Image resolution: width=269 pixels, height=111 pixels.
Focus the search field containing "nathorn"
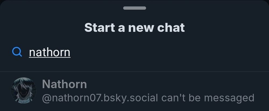[x=134, y=52]
